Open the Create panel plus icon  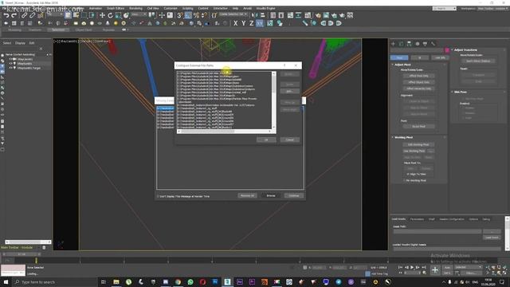[393, 44]
